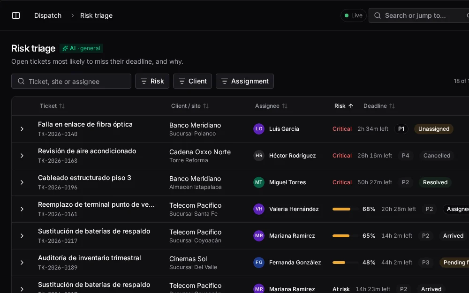
Task: Expand the Revisión de aire acondicionado row
Action: [22, 156]
